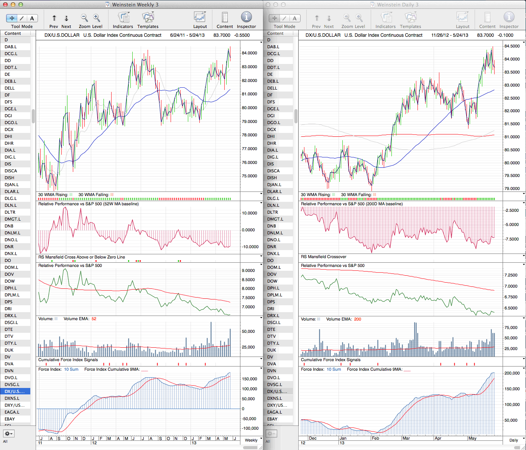
Task: Select crosshair tool in Weekly window Tool Mode
Action: (x=12, y=18)
